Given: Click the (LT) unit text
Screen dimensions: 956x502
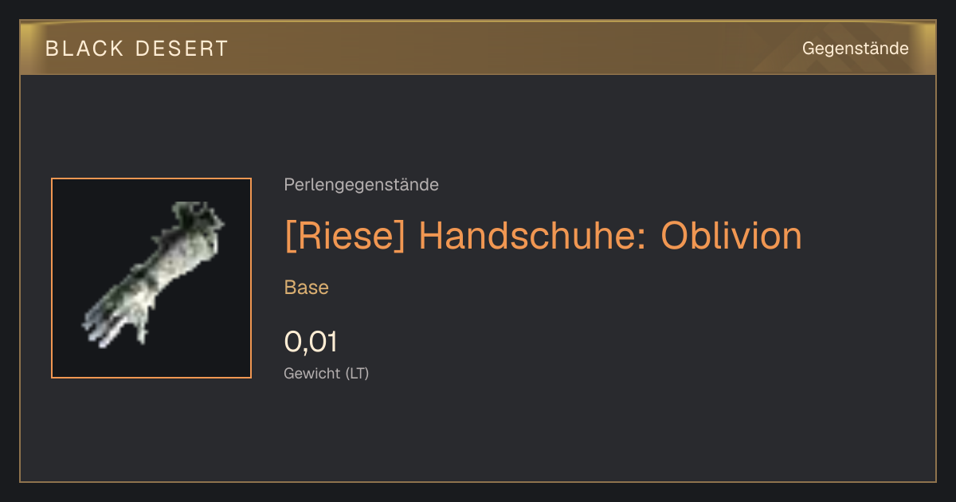Looking at the screenshot, I should 357,373.
